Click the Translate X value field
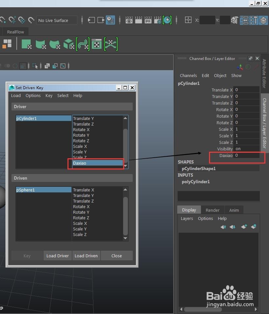This screenshot has height=314, width=269. [x=246, y=90]
